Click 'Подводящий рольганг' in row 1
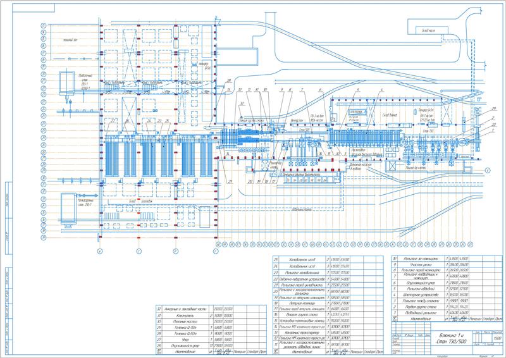Viewport: 506px width, 358px height. 421,313
